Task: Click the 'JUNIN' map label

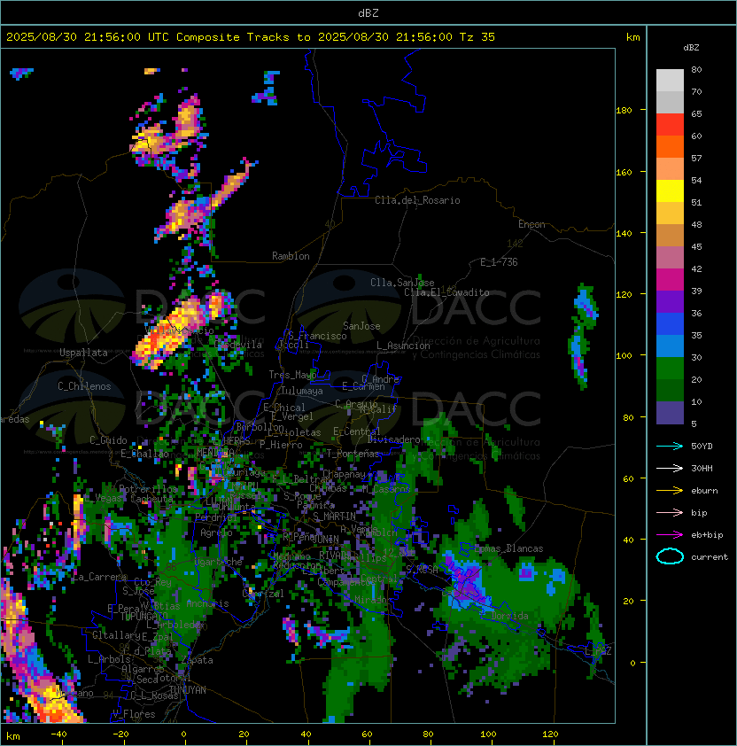Action: 325,540
